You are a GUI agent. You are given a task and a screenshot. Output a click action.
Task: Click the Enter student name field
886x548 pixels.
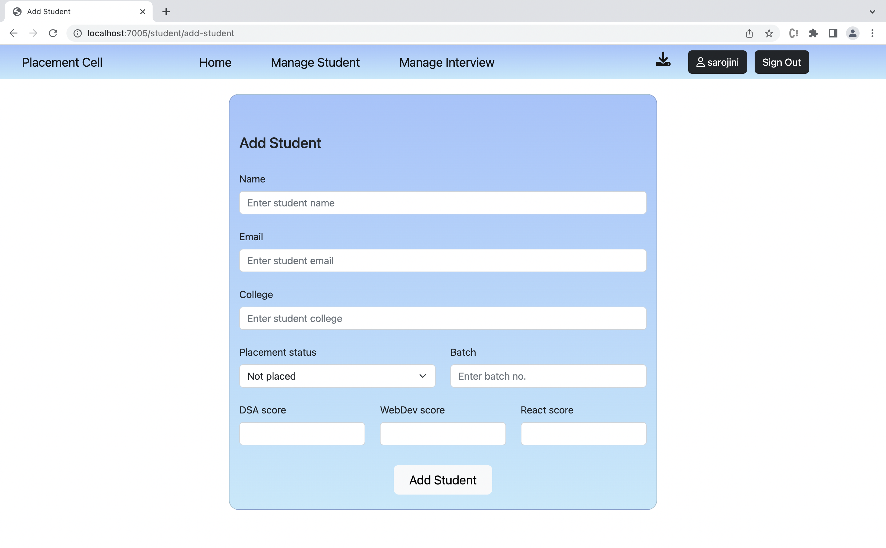(442, 203)
